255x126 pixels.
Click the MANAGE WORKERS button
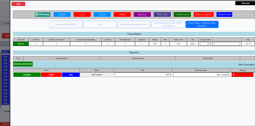tap(23, 64)
